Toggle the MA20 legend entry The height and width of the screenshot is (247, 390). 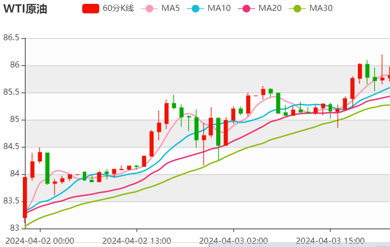click(x=260, y=8)
